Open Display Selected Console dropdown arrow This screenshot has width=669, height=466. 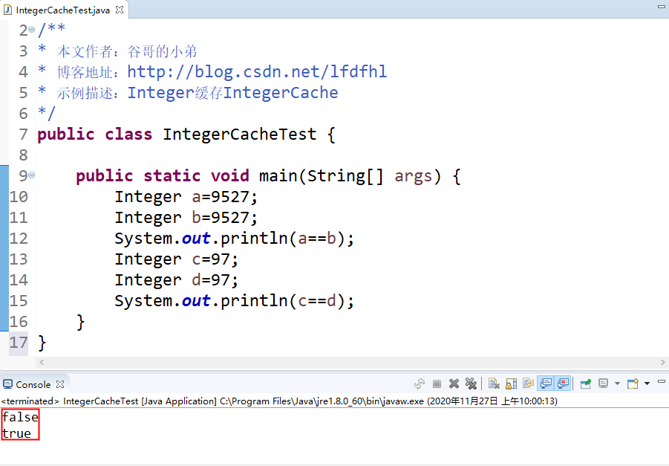coord(617,384)
